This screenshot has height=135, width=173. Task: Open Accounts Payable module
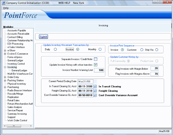(17, 31)
